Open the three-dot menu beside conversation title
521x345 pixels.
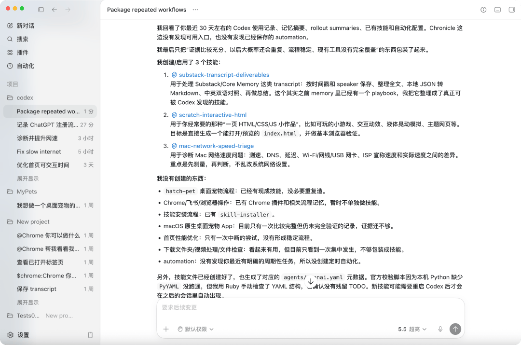click(195, 10)
